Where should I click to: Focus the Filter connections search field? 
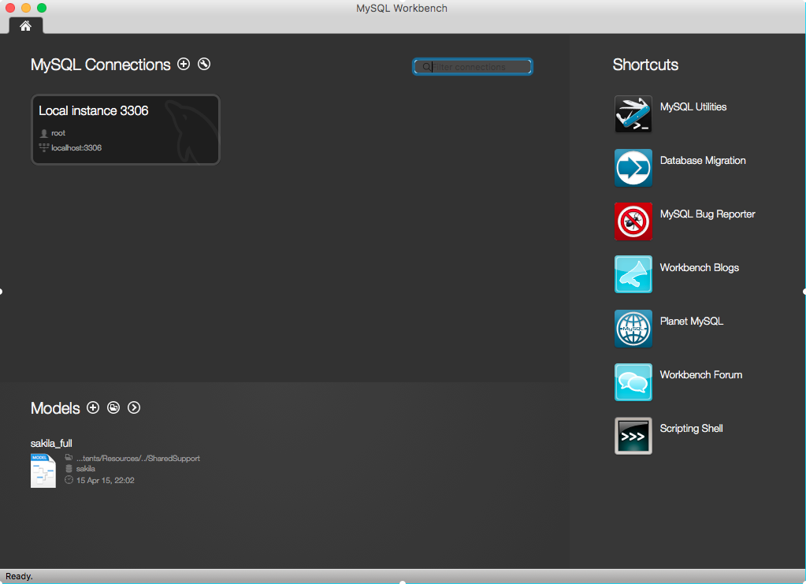(473, 67)
